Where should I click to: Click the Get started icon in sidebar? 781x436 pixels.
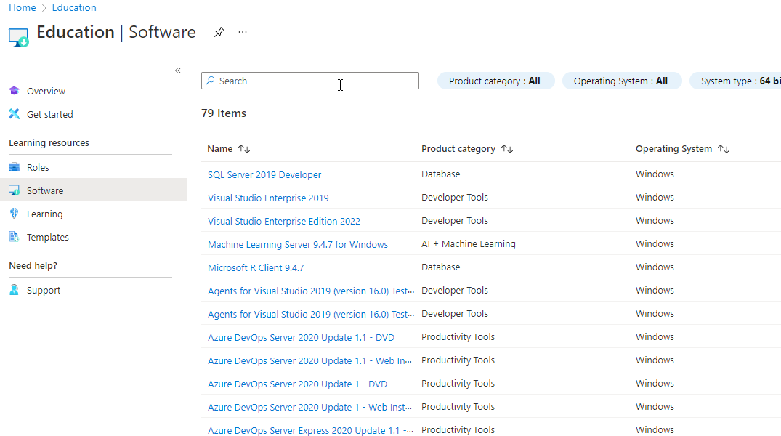[13, 114]
